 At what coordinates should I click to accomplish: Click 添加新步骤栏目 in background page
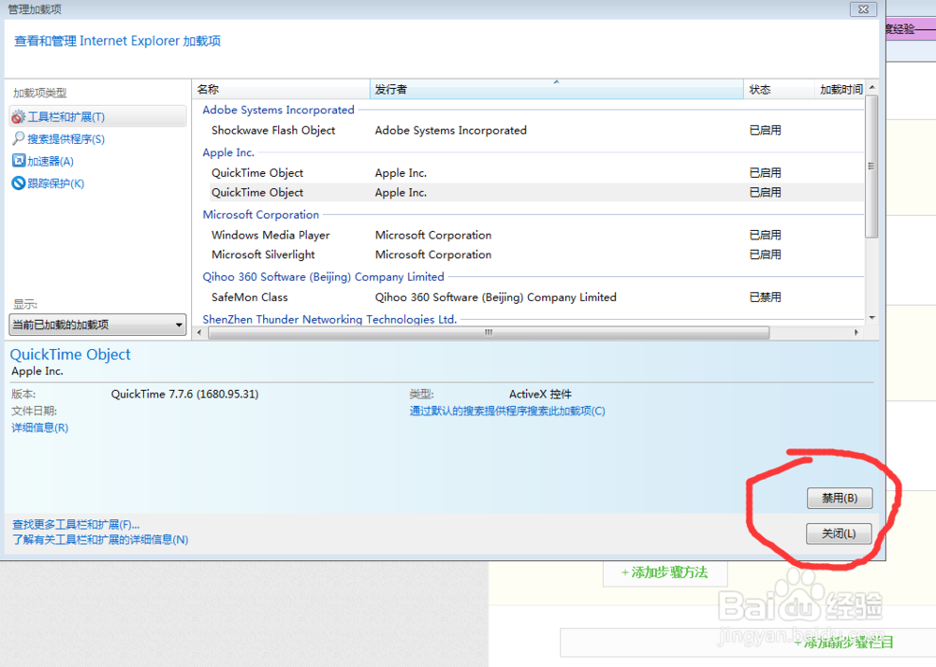pyautogui.click(x=843, y=643)
